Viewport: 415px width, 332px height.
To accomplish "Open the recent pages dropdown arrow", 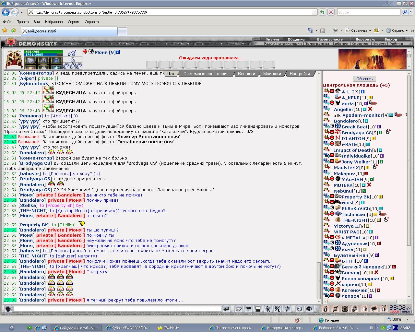I will click(x=22, y=12).
